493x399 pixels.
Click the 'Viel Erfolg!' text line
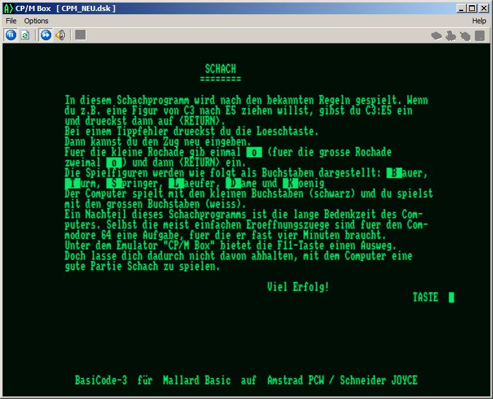pos(298,287)
